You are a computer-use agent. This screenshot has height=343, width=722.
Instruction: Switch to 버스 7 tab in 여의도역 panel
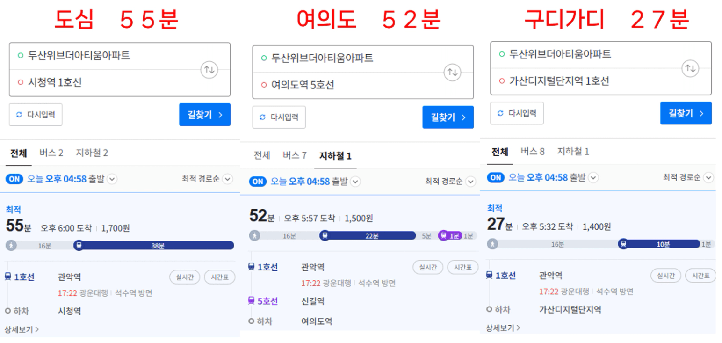pyautogui.click(x=295, y=155)
